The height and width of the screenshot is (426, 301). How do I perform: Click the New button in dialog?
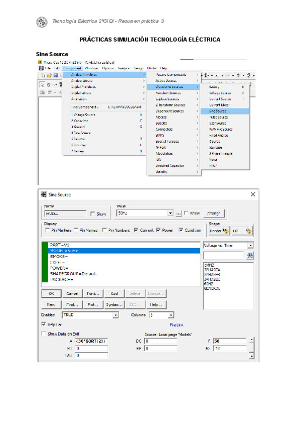click(51, 305)
